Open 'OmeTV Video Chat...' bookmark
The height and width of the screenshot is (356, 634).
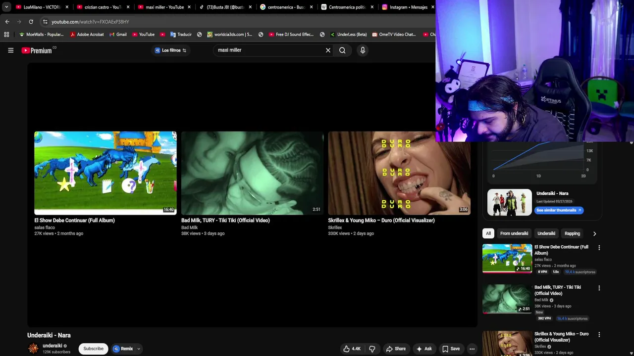point(394,35)
